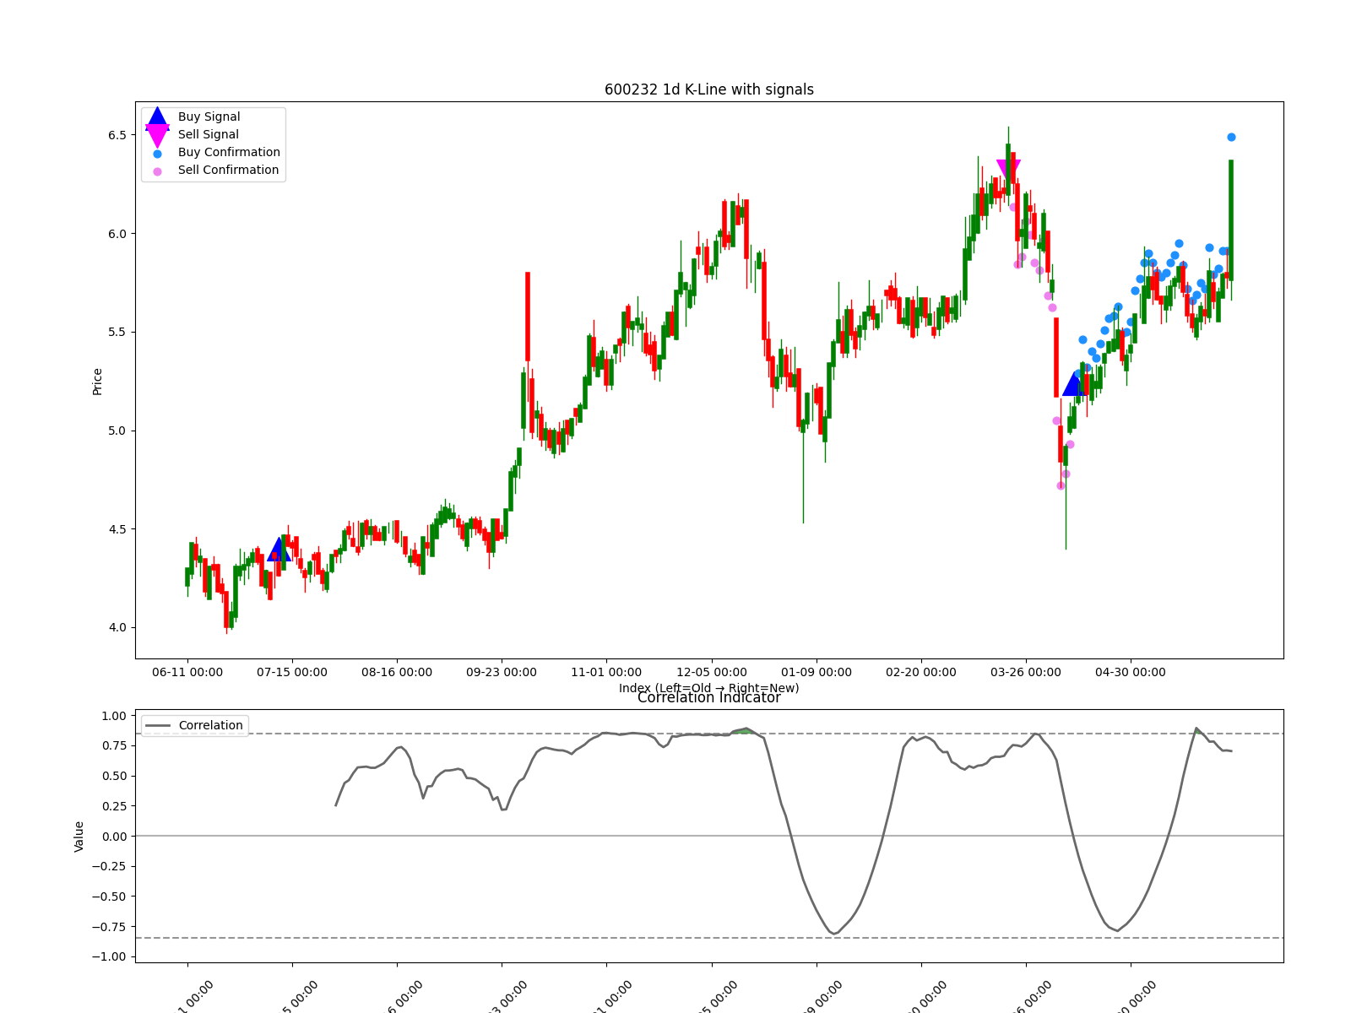Click the '6.0' price tick label
The width and height of the screenshot is (1351, 1013).
[117, 234]
